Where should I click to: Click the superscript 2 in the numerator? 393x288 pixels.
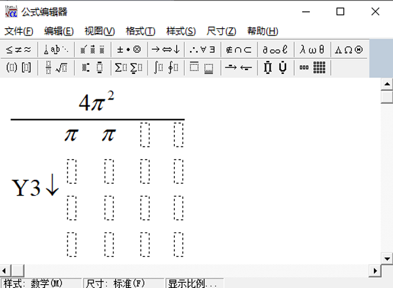(x=111, y=96)
